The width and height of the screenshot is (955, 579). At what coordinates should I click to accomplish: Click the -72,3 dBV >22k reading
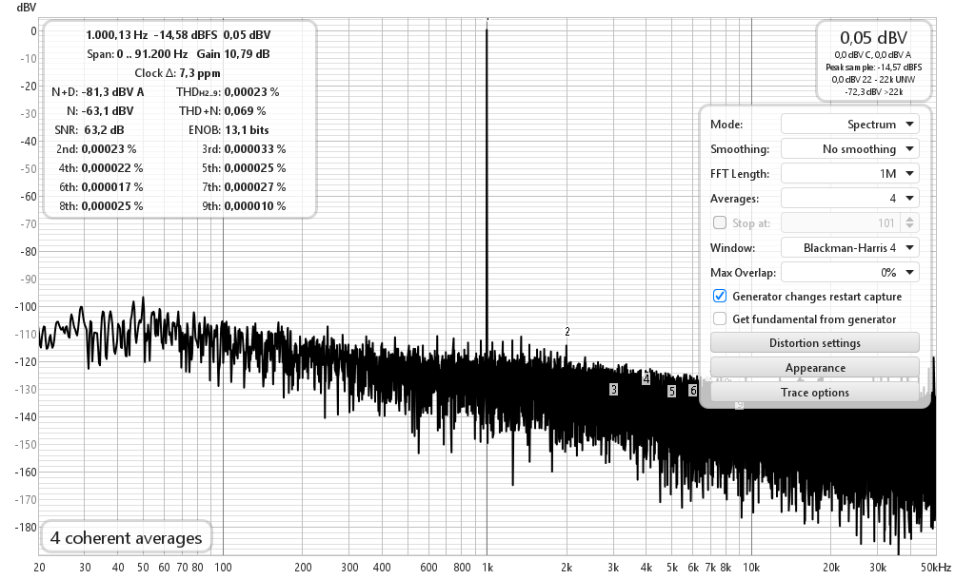click(873, 92)
